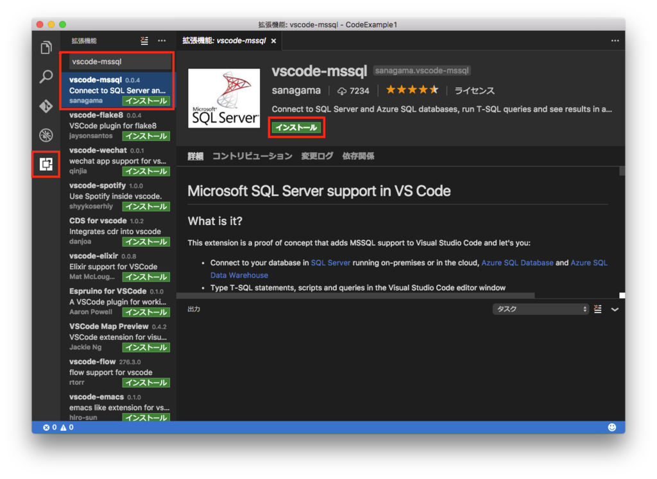Click the feedback smiley in the status bar

tap(611, 427)
